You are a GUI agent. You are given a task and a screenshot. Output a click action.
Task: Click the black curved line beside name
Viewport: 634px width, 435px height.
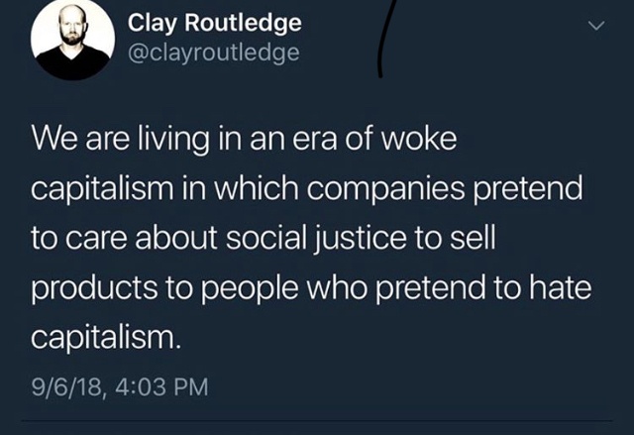point(384,39)
